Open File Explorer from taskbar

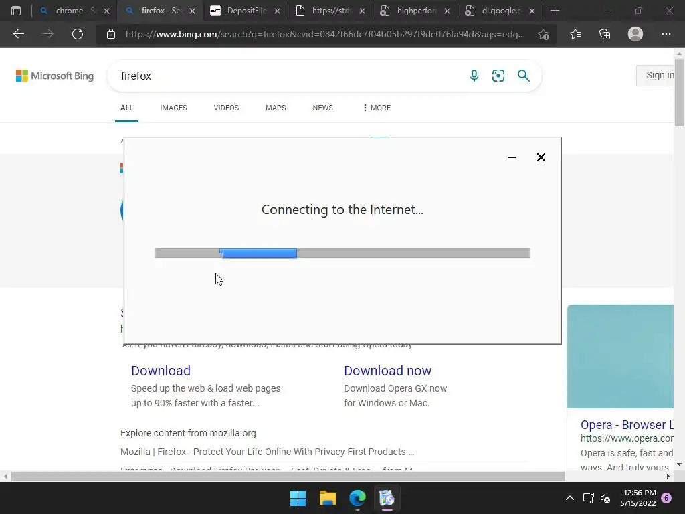328,498
